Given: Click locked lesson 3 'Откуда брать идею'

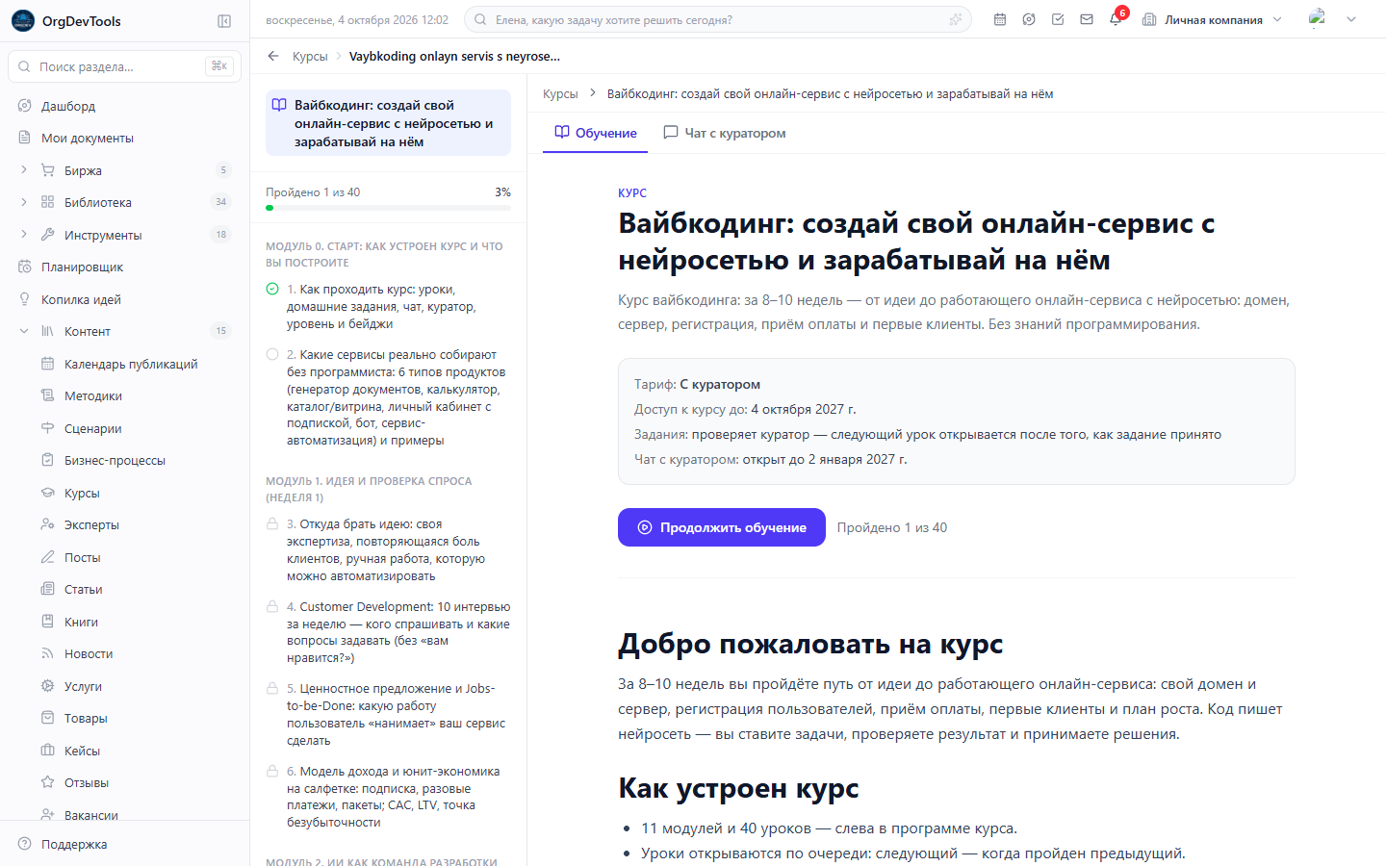Looking at the screenshot, I should (x=388, y=549).
